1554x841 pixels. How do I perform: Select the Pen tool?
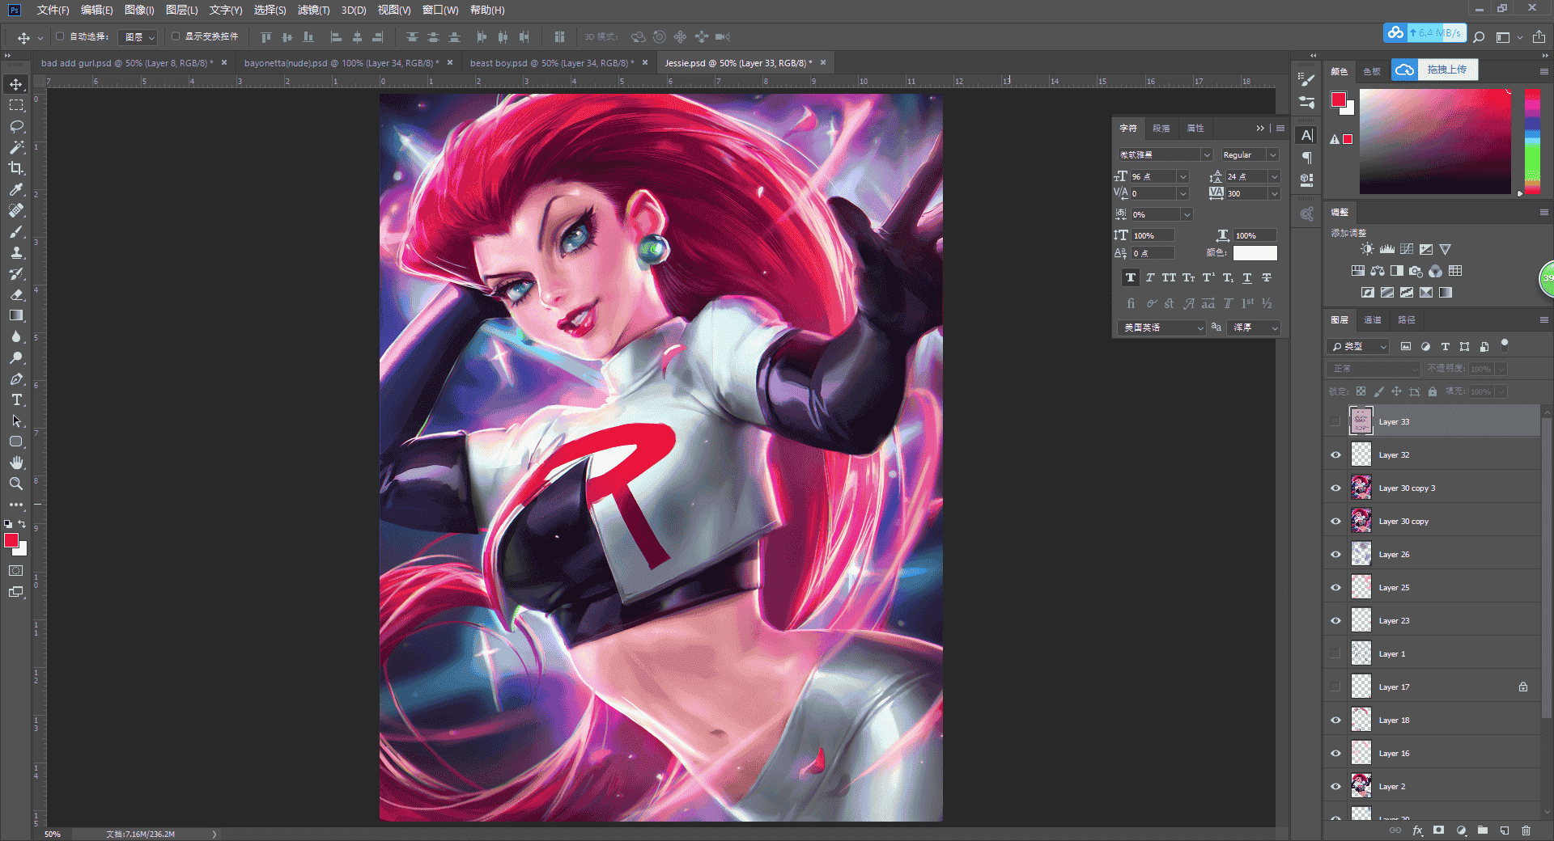16,379
